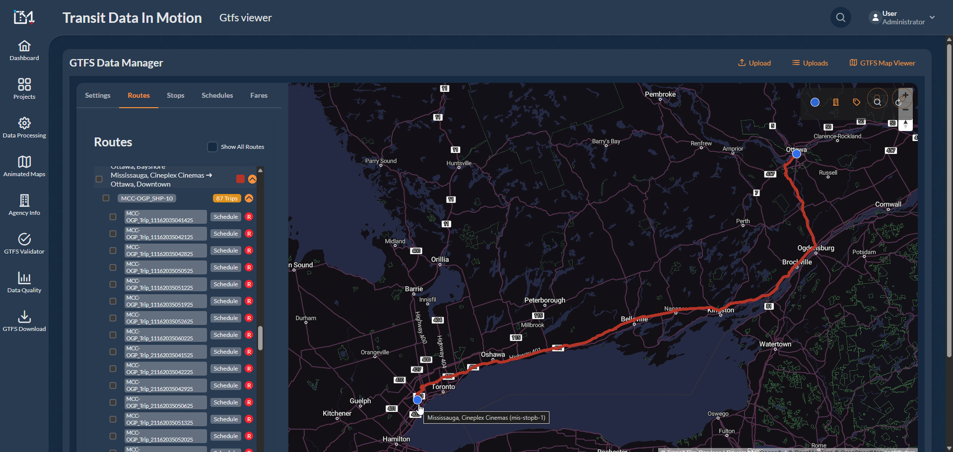Enable the Show All Routes checkbox
The height and width of the screenshot is (452, 953).
click(x=212, y=146)
